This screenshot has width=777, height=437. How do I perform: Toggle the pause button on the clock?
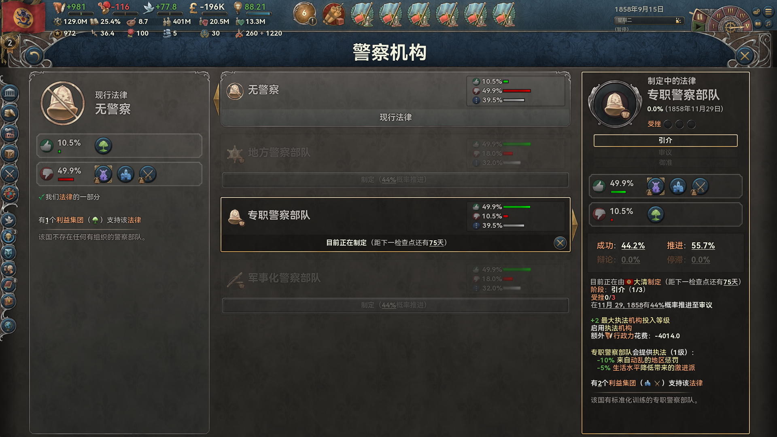tap(699, 17)
